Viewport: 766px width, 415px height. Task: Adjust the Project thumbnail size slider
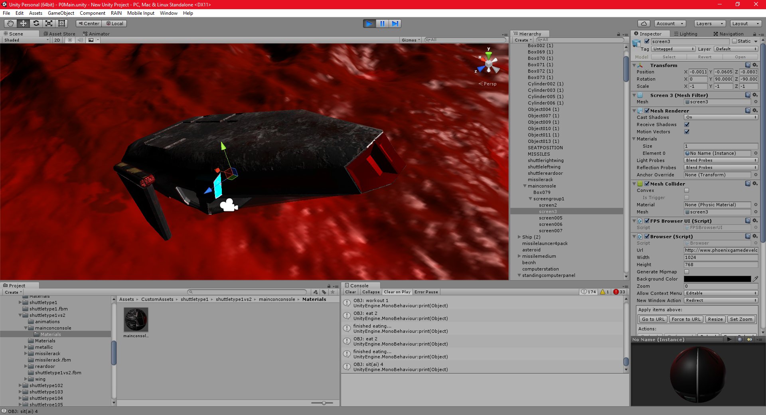tap(324, 403)
